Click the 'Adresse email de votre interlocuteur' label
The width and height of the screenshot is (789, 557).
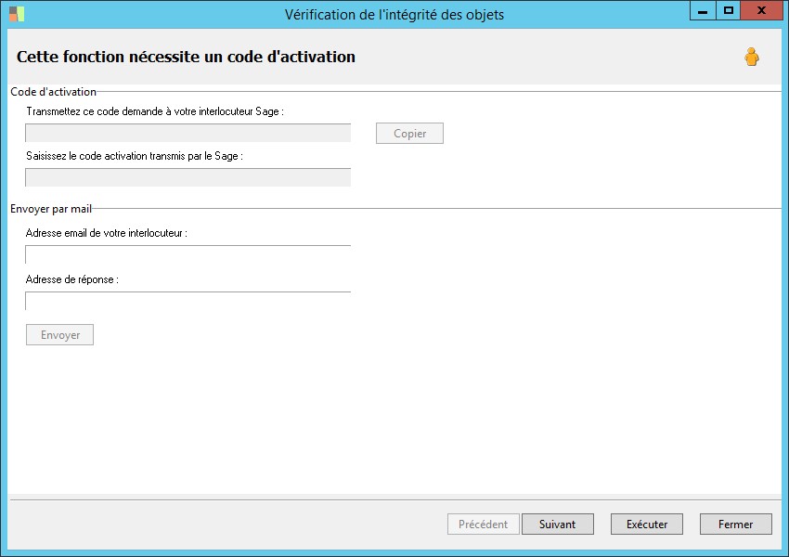[x=106, y=233]
